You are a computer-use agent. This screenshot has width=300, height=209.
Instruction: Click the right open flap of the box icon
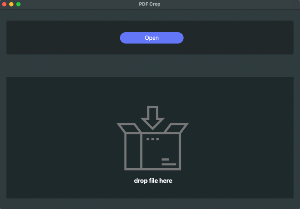176,128
